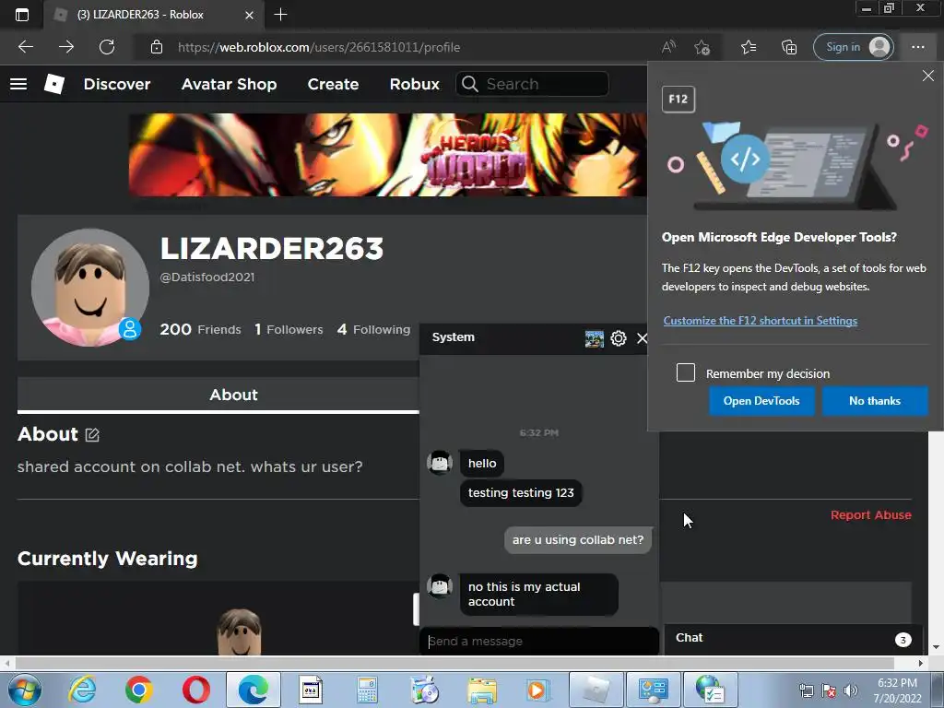View the 4 Following list

click(374, 329)
